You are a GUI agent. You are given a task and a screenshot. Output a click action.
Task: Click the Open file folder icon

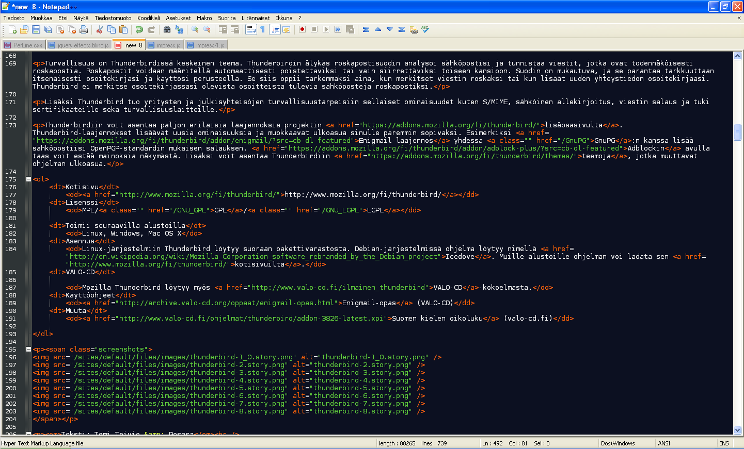click(24, 29)
